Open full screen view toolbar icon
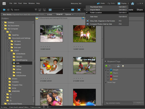Screen dimensions: 145x109 coord(79,10)
